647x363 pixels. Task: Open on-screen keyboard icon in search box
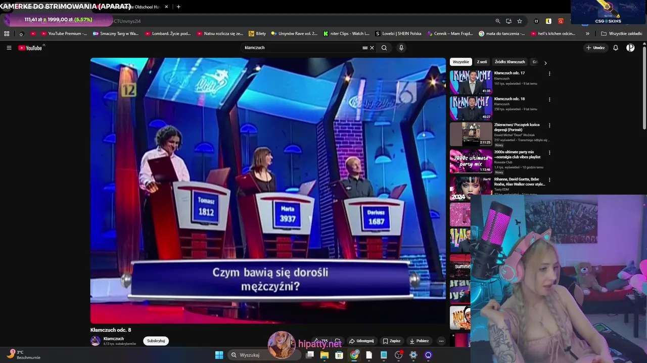point(365,48)
